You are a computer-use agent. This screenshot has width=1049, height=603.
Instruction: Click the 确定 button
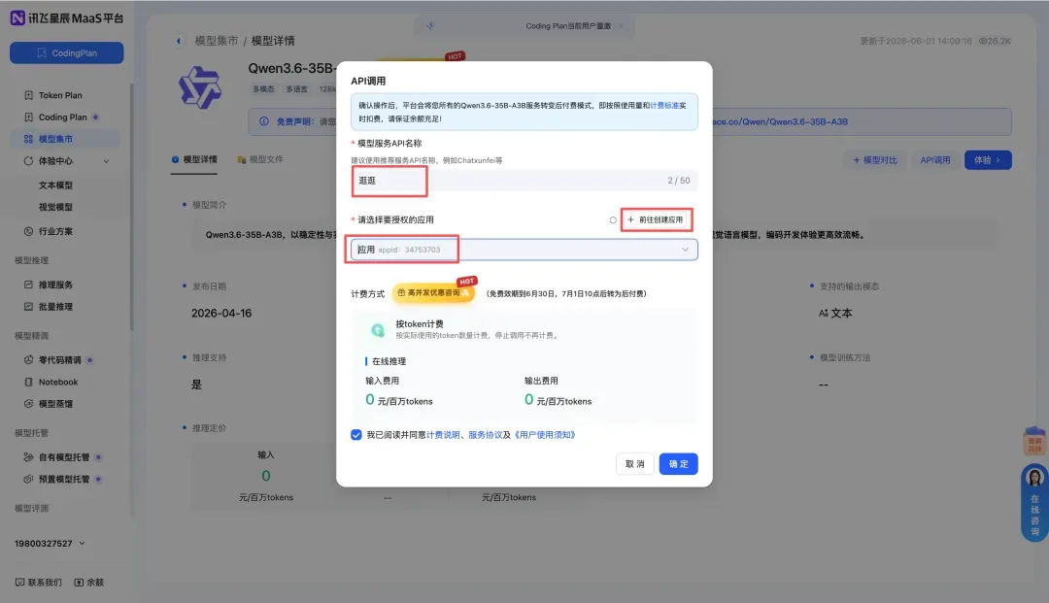click(x=678, y=464)
